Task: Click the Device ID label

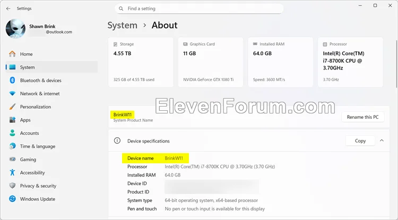Action: [137, 183]
